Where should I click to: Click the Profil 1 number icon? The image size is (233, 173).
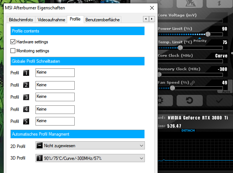pos(26,73)
